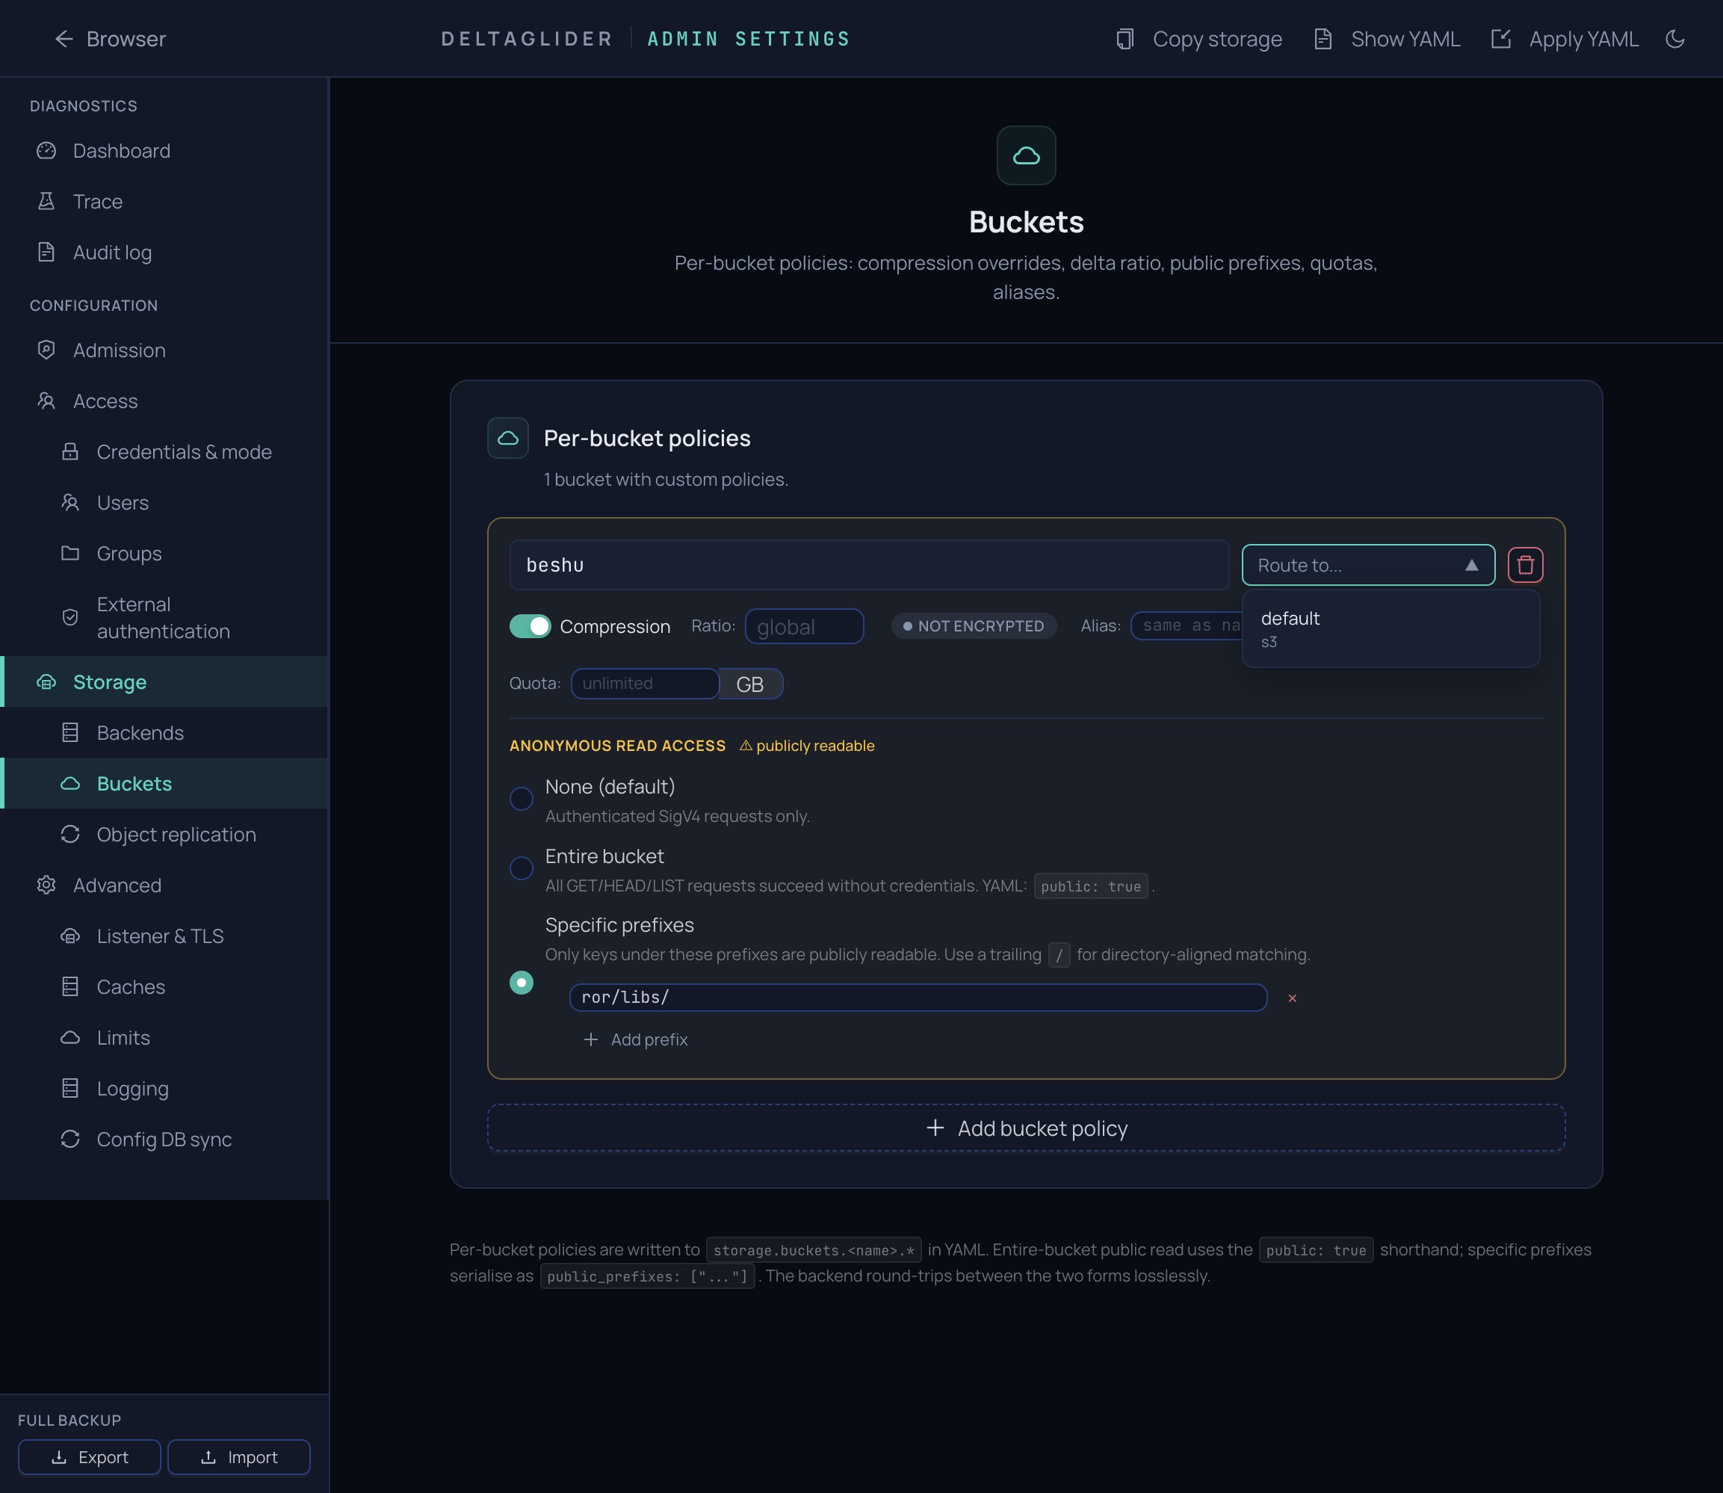Screen dimensions: 1723x1493
Task: Toggle dark mode with the moon icon
Action: [x=1675, y=38]
